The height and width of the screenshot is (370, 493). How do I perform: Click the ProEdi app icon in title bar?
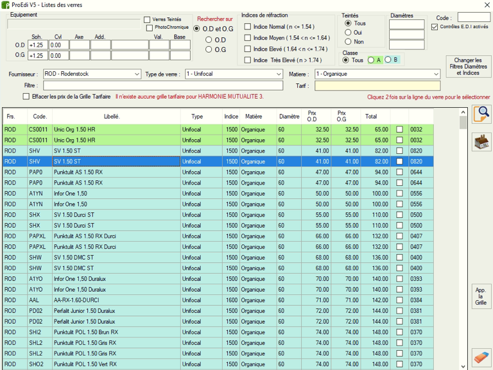click(x=5, y=5)
